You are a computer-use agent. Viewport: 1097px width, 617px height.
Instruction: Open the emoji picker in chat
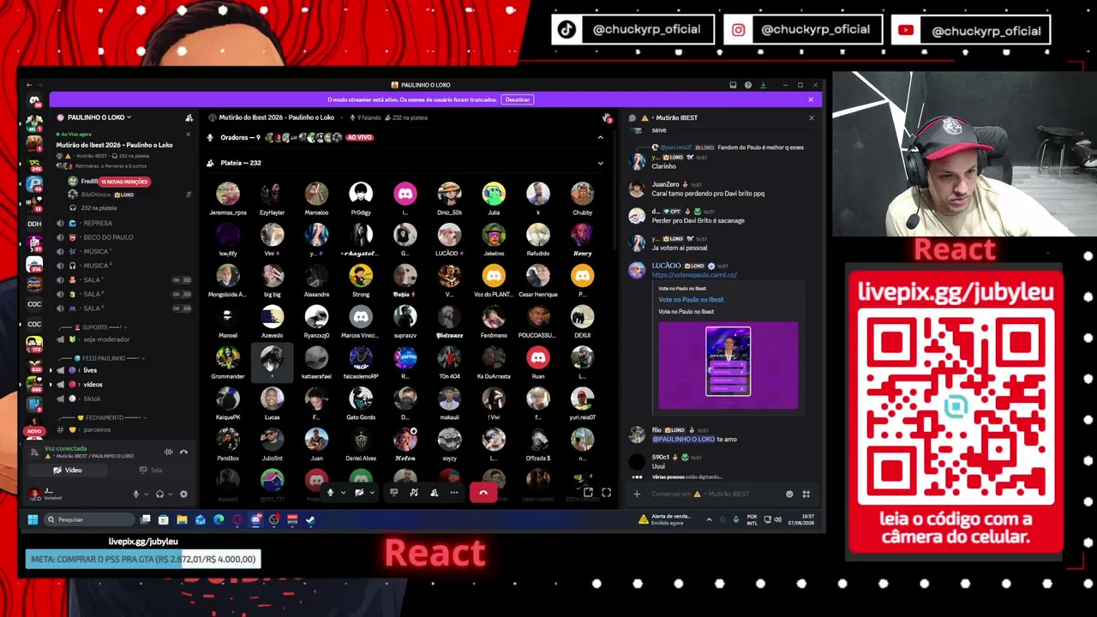(x=789, y=494)
